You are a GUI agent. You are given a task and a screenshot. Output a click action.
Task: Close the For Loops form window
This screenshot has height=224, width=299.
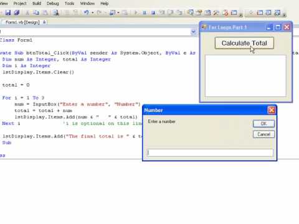[x=287, y=27]
